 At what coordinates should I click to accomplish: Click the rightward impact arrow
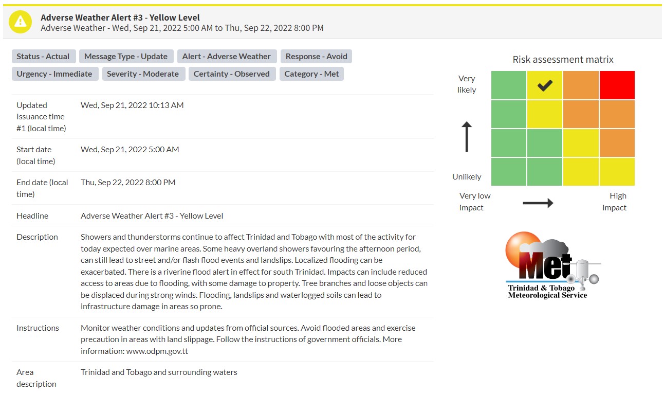click(538, 203)
